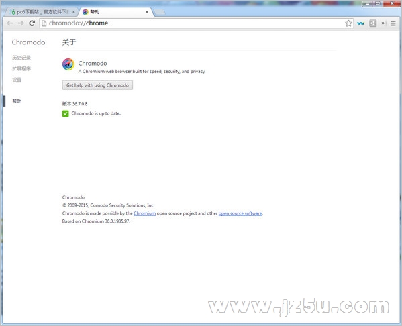Bookmark this page with the star icon
Image resolution: width=402 pixels, height=326 pixels.
point(348,23)
